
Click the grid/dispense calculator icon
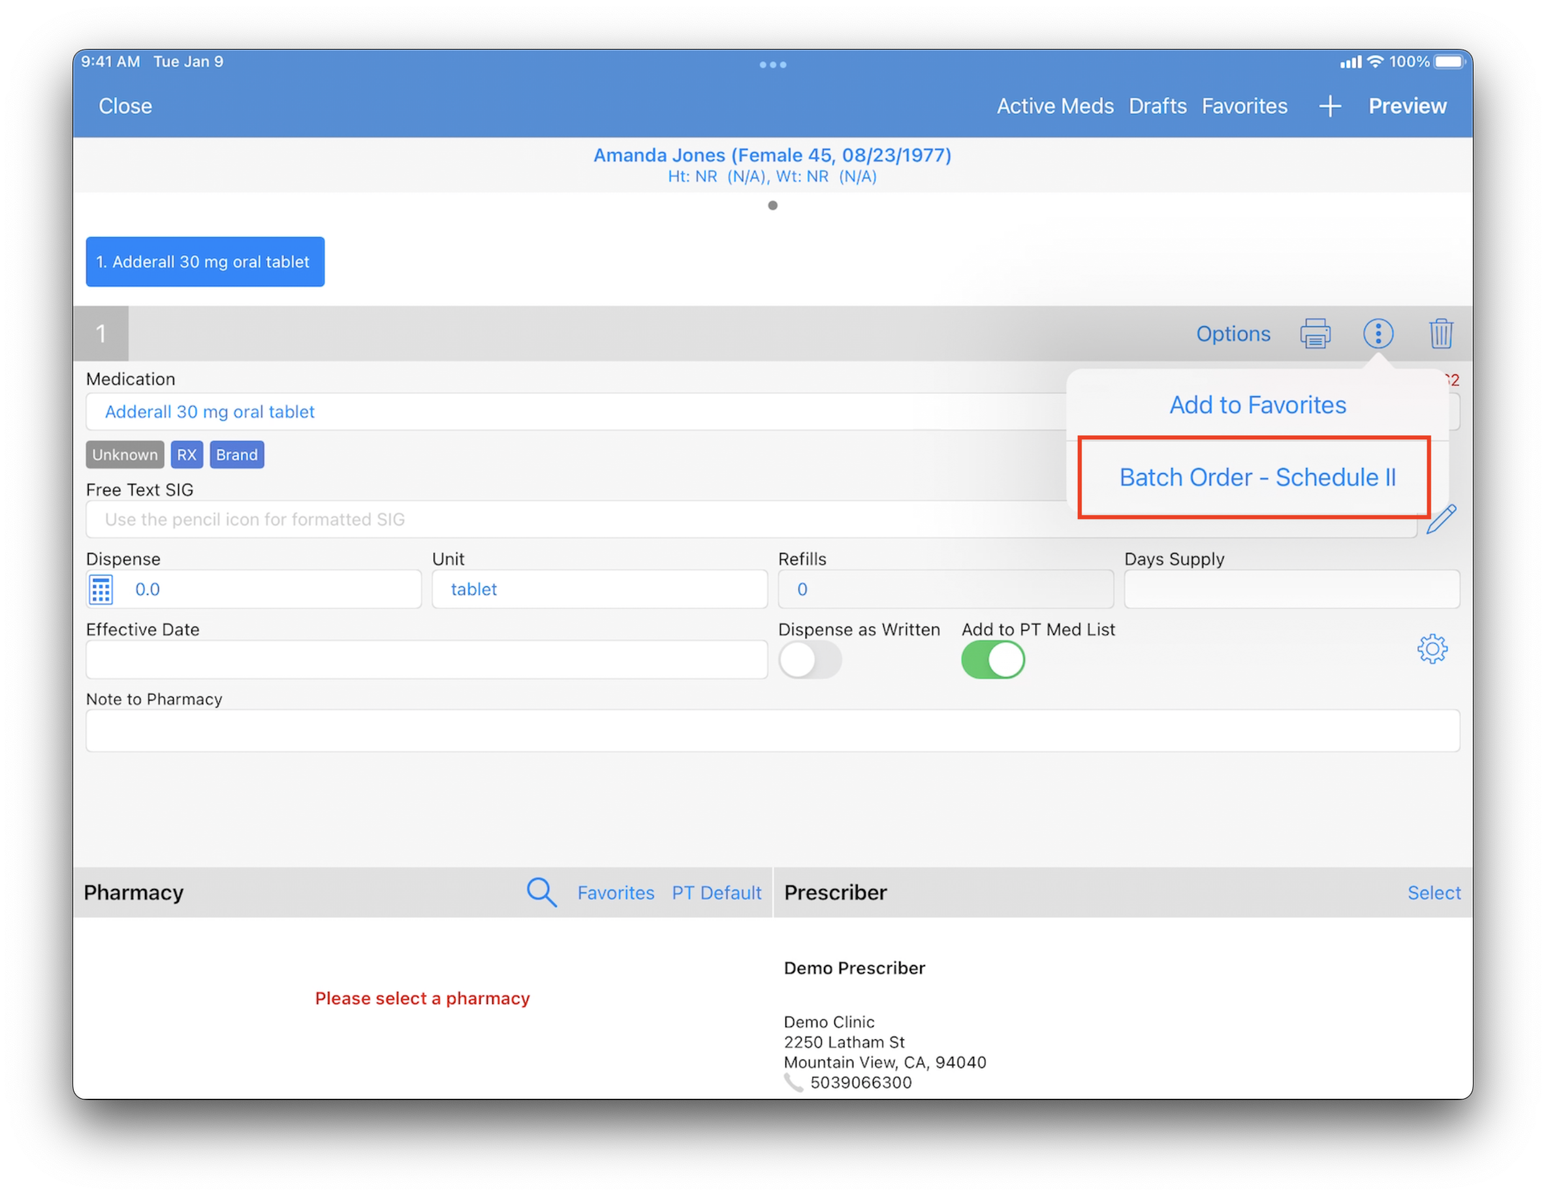[101, 589]
